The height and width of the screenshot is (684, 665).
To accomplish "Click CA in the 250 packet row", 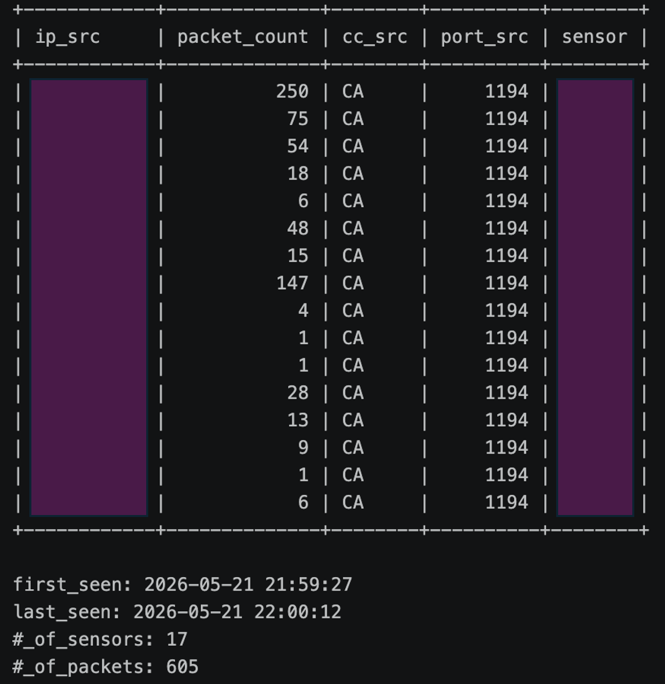I will [x=353, y=92].
